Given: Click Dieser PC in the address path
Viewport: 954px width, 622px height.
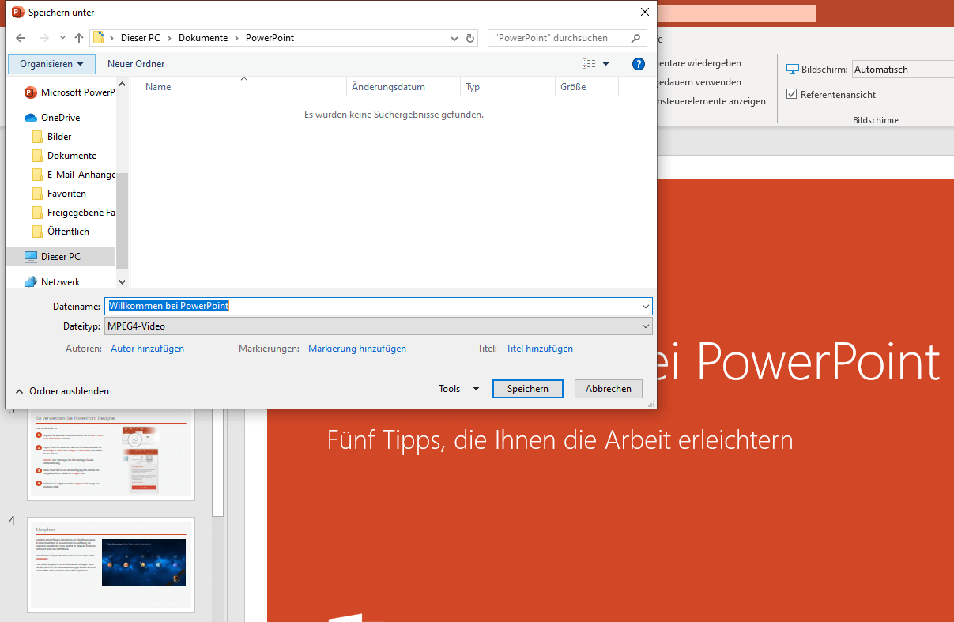Looking at the screenshot, I should (x=140, y=38).
